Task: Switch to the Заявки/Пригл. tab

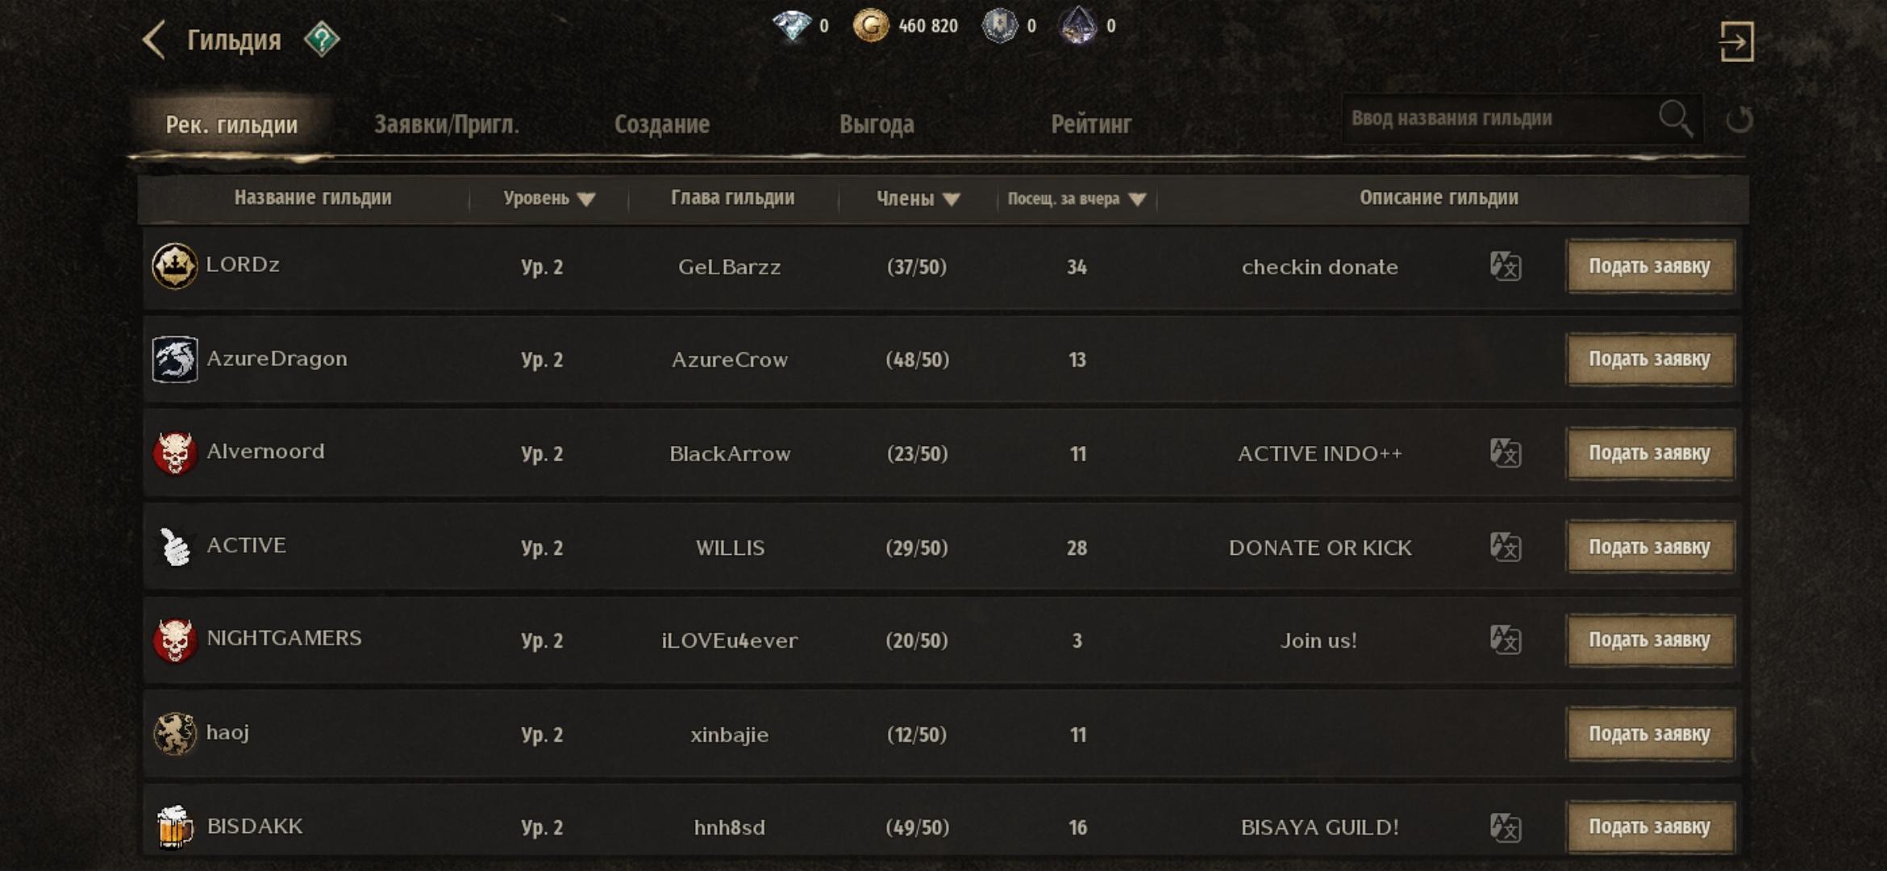Action: click(x=446, y=124)
